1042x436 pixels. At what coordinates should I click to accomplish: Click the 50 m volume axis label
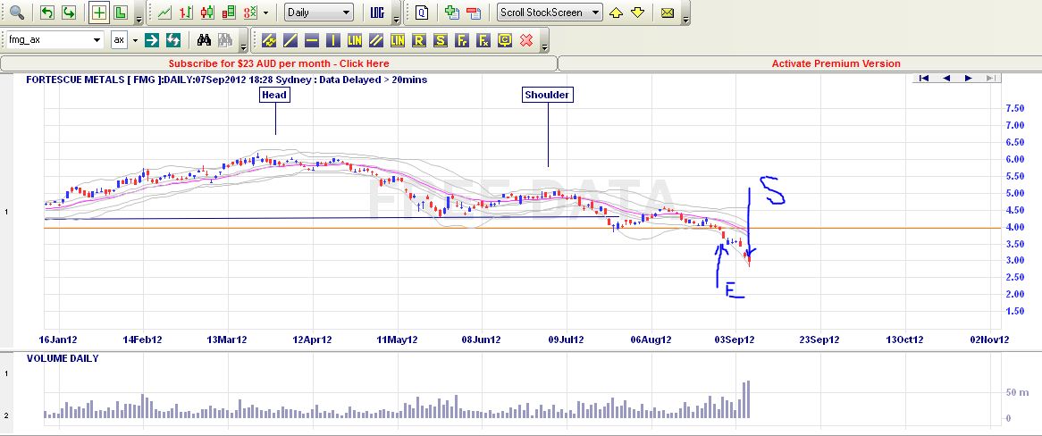[x=1016, y=393]
